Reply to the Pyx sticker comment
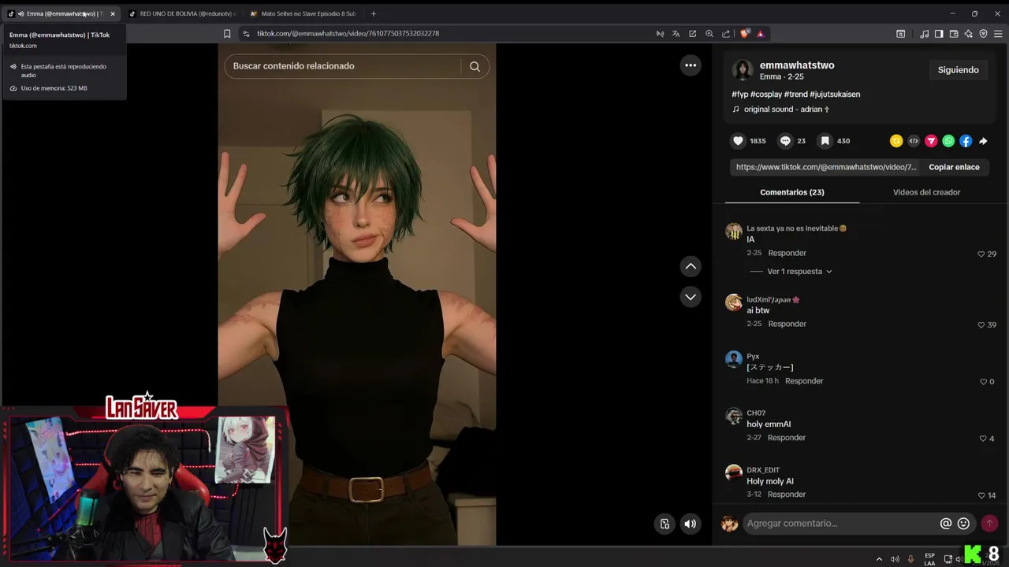 [804, 381]
